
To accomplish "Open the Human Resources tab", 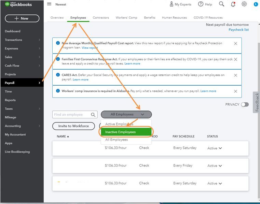I will (174, 17).
